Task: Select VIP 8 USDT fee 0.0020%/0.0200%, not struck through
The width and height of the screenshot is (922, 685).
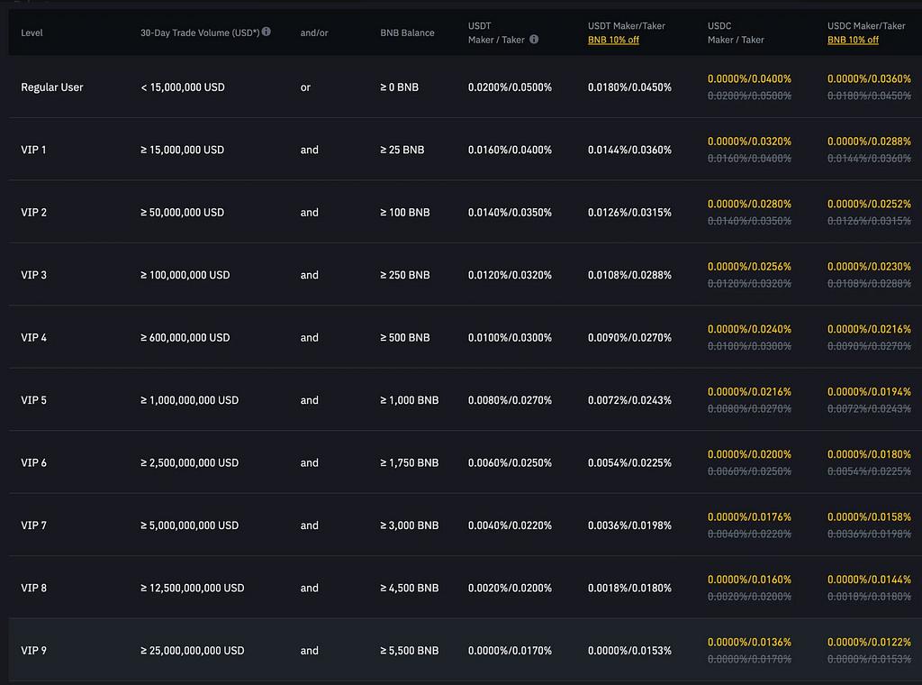Action: (x=510, y=588)
